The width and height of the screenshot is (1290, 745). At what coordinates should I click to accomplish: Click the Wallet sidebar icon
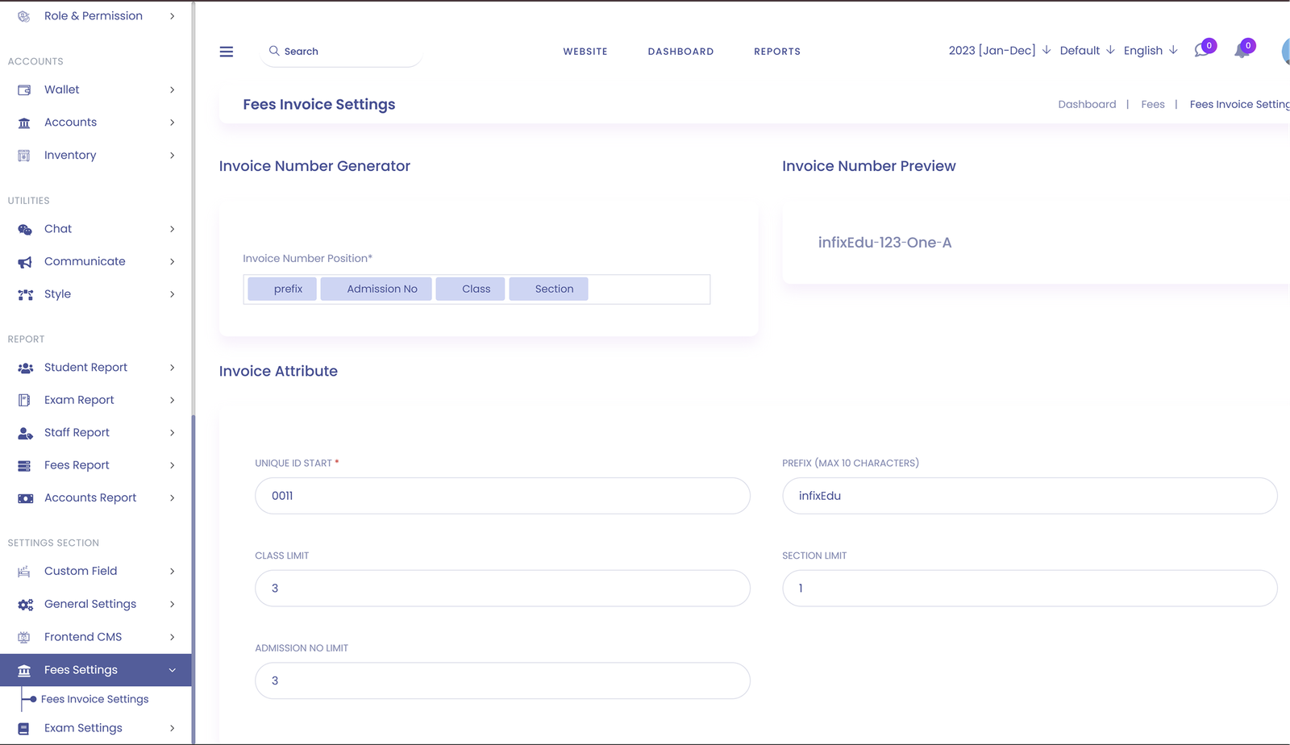[x=25, y=89]
